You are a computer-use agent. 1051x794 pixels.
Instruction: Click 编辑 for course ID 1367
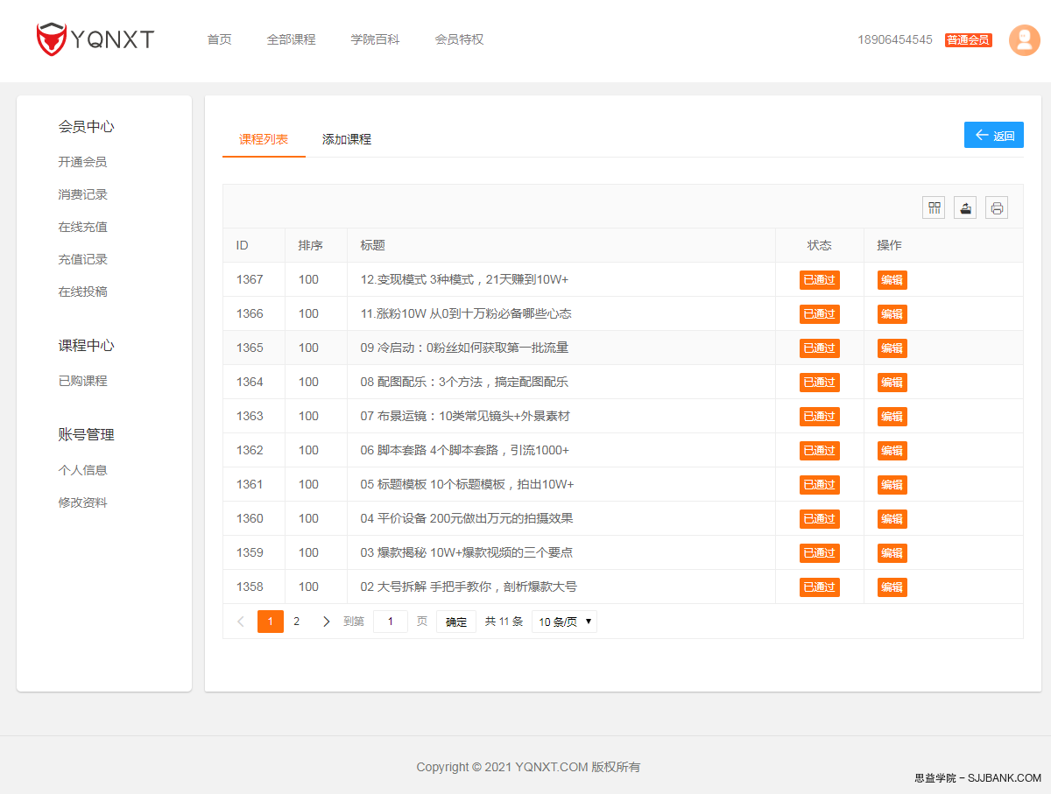(x=892, y=280)
